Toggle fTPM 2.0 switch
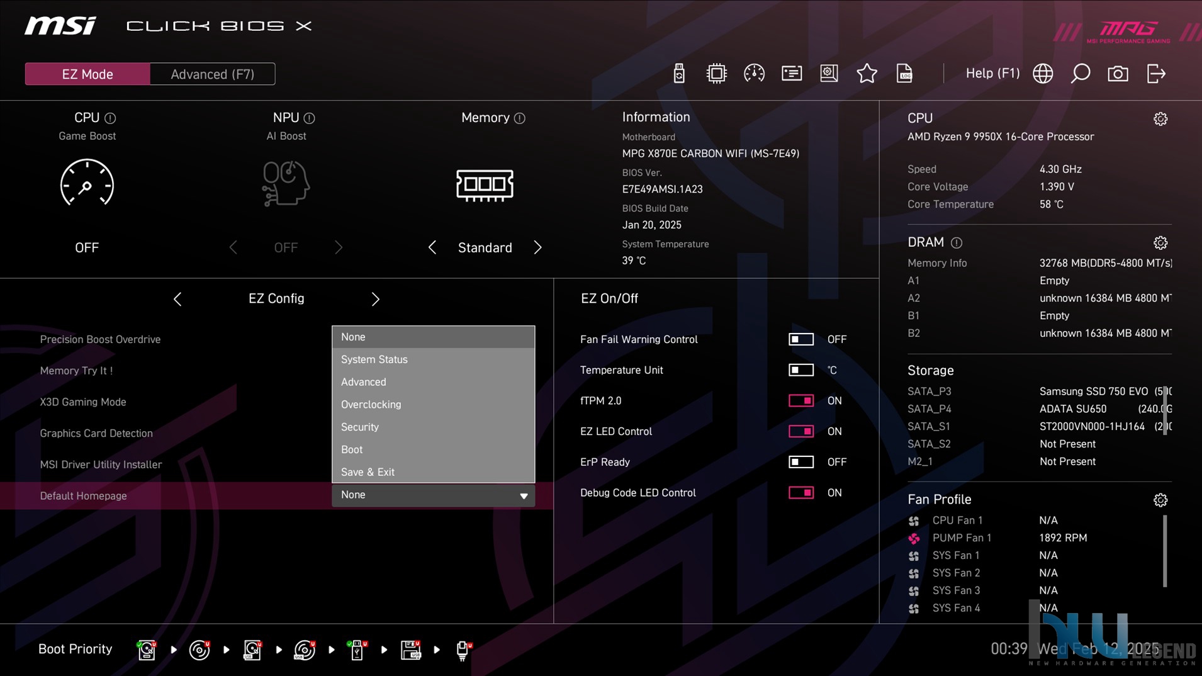Screen dimensions: 1202x676 [800, 401]
